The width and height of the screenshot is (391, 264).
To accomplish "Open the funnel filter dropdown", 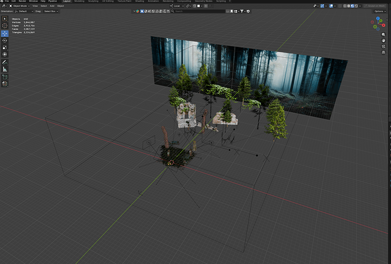I will coord(243,11).
